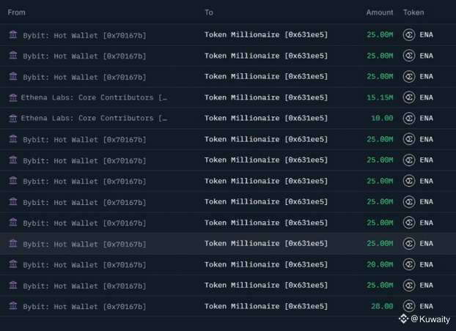456x331 pixels.
Task: Select the ENA token icon beside 15.15M
Action: coord(409,97)
